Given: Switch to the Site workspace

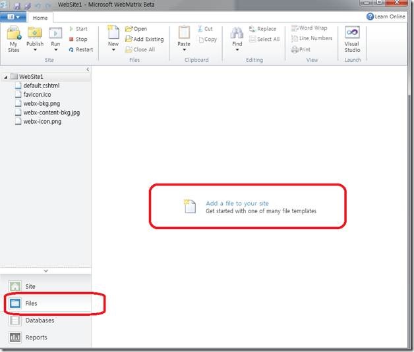Looking at the screenshot, I should coord(45,286).
